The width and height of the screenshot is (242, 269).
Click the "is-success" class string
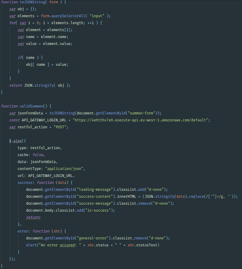tap(98, 210)
